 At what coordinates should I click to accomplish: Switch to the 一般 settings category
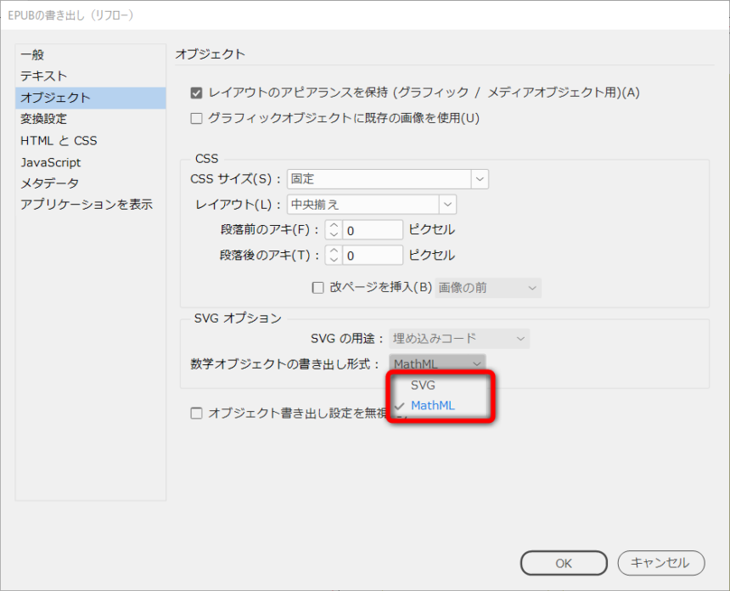tap(32, 54)
